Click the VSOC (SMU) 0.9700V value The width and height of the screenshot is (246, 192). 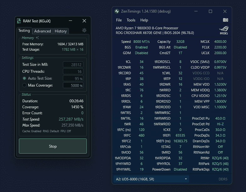pos(220,62)
